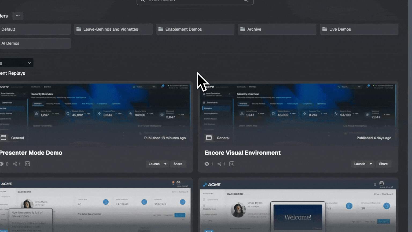Click share count icon on Encore Visual Environment
The width and height of the screenshot is (412, 232).
tap(219, 164)
